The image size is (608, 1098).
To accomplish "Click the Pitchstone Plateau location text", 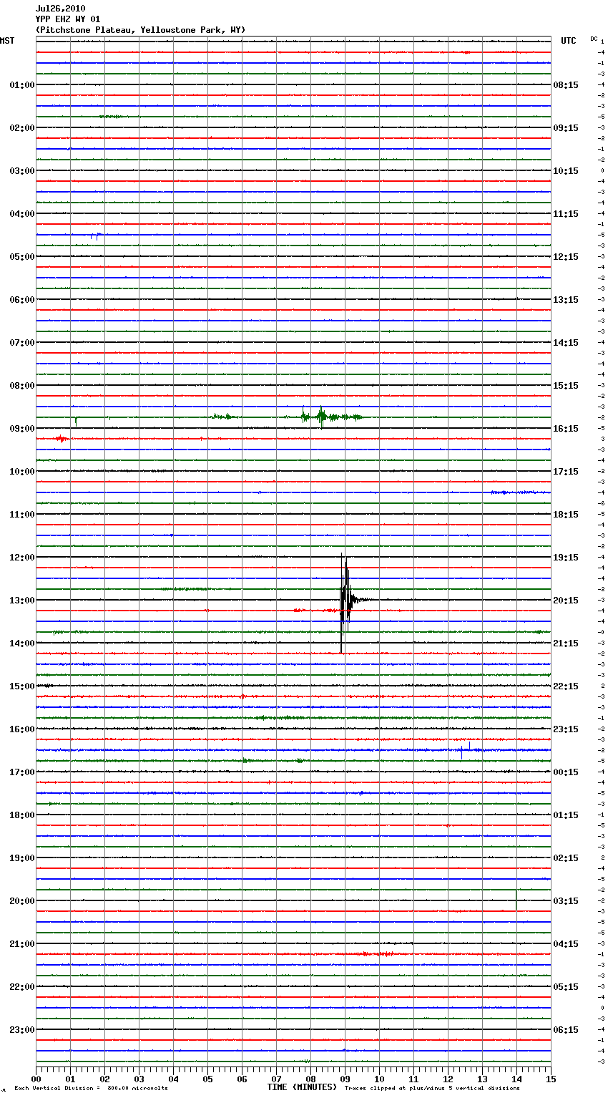I will [140, 30].
